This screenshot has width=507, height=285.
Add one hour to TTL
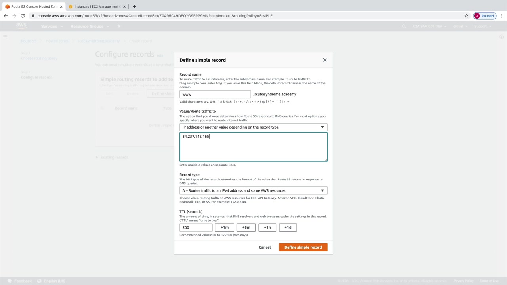coord(267,228)
